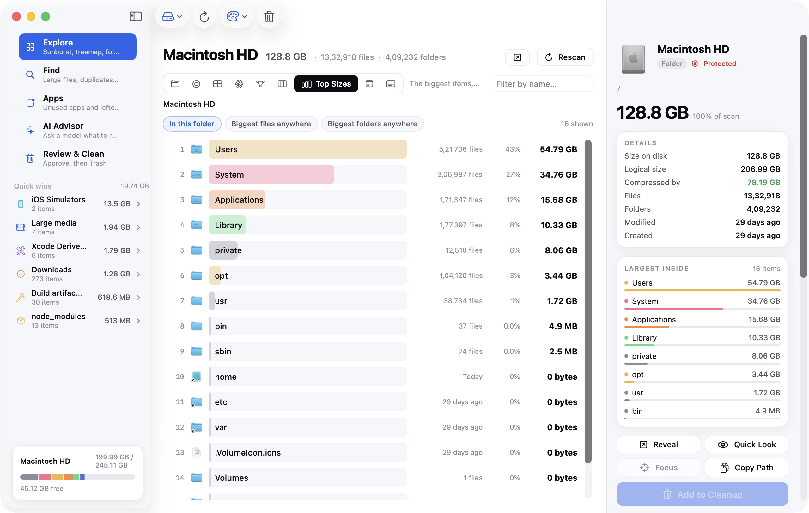Select Biggest folders anywhere filter

tap(372, 124)
